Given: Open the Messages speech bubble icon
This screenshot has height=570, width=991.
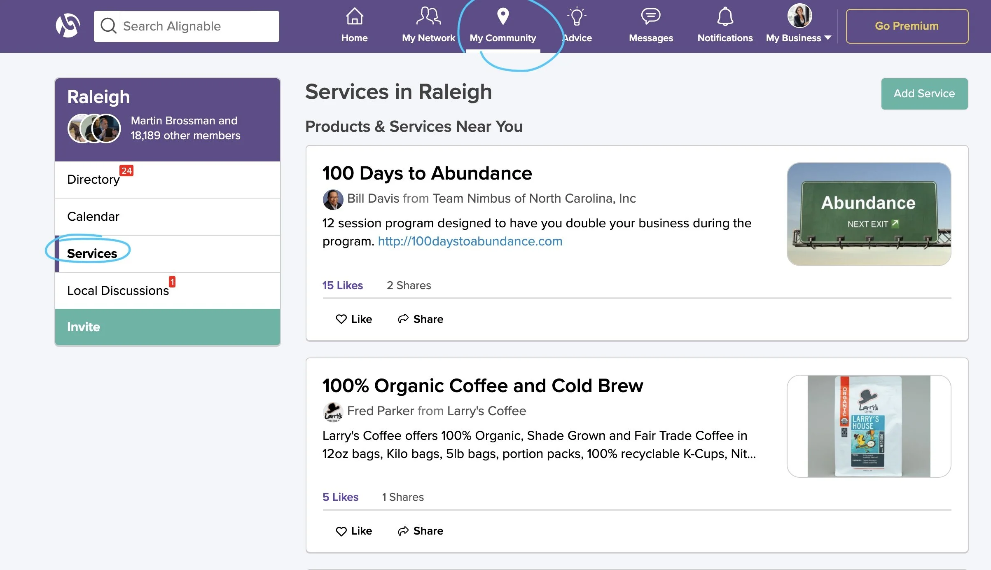Looking at the screenshot, I should pyautogui.click(x=650, y=16).
